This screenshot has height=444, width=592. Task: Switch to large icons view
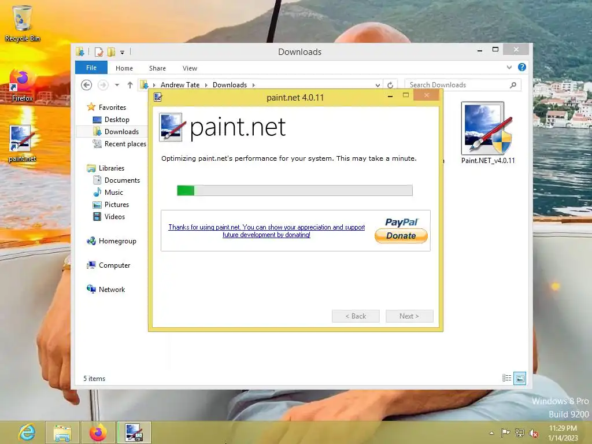click(520, 378)
